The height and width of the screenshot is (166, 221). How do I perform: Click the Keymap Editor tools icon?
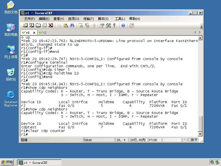coord(108,25)
